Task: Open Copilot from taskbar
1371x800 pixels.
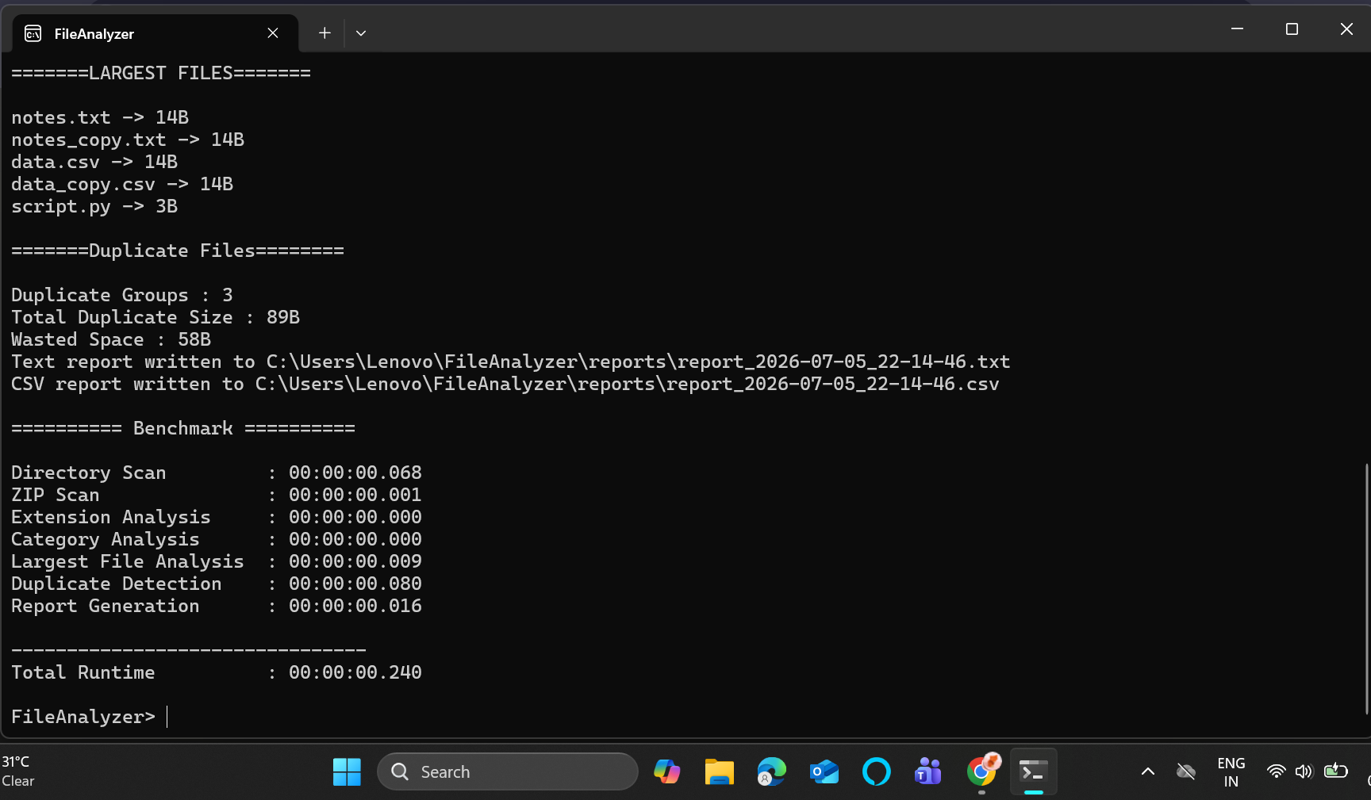Action: (x=667, y=771)
